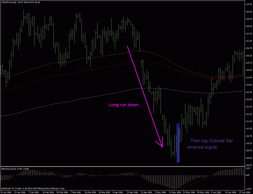The height and width of the screenshot is (194, 253).
Task: Click the USDJPYm,Daily chart title text
Action: point(9,2)
